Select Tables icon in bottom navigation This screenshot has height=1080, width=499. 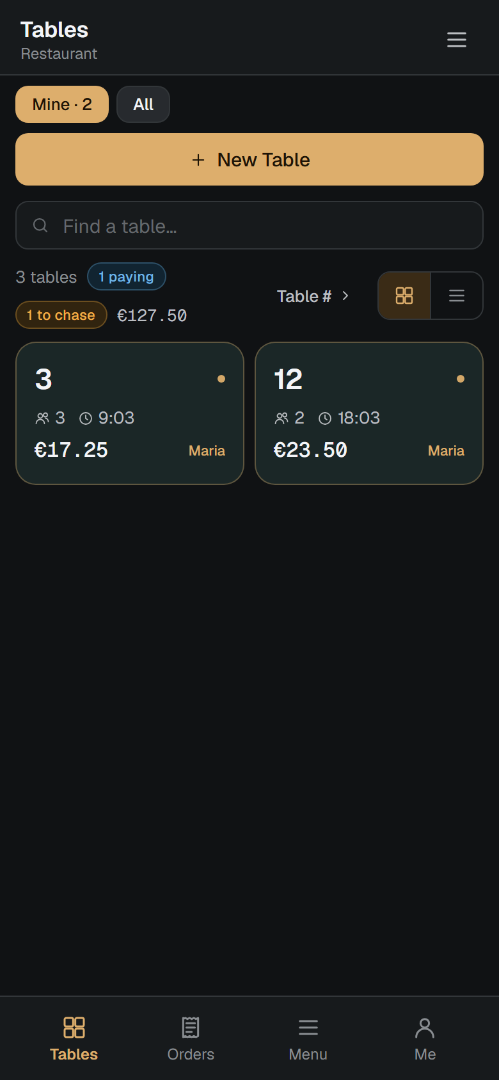coord(74,1028)
